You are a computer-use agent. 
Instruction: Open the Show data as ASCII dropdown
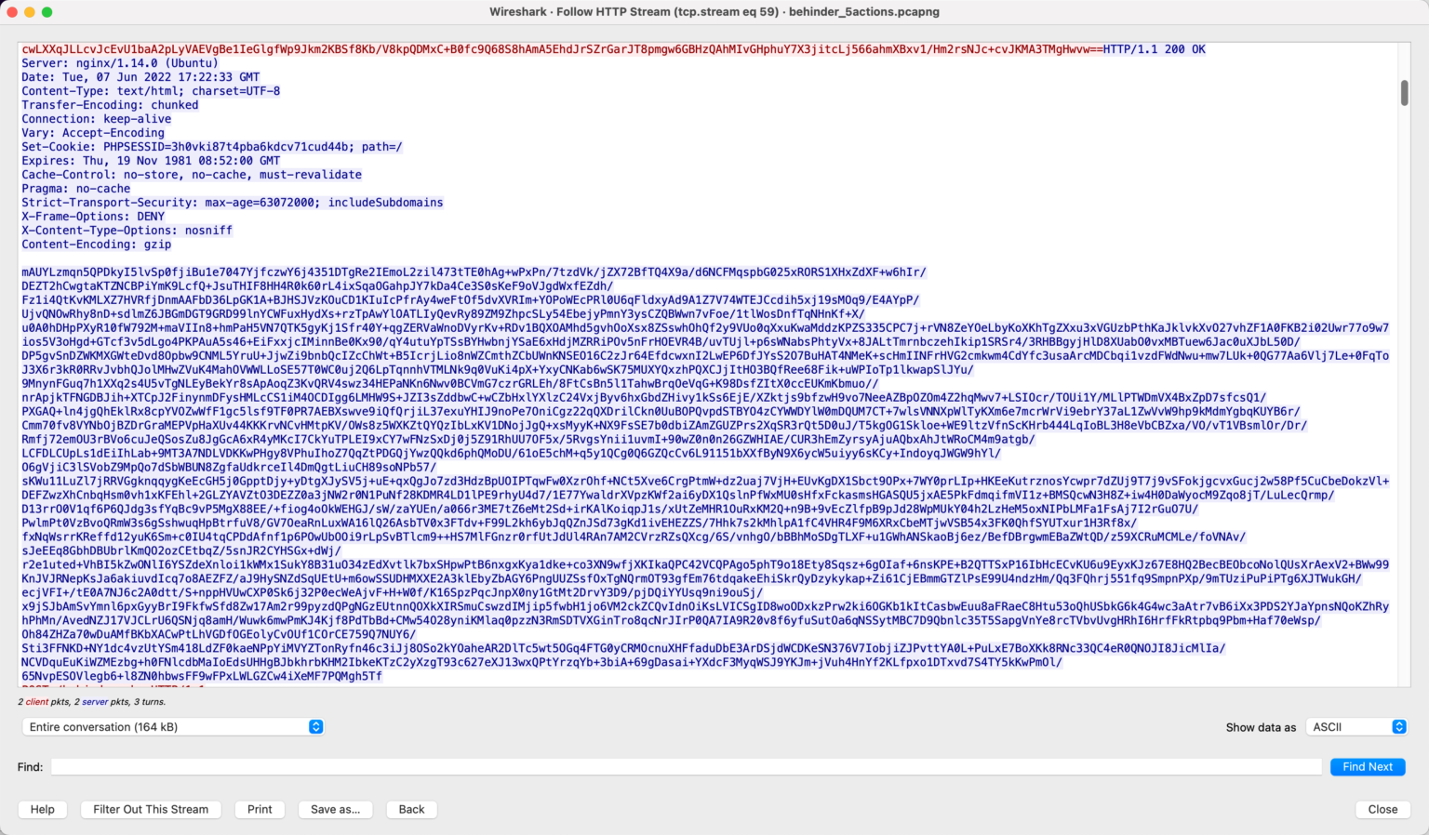click(1356, 727)
